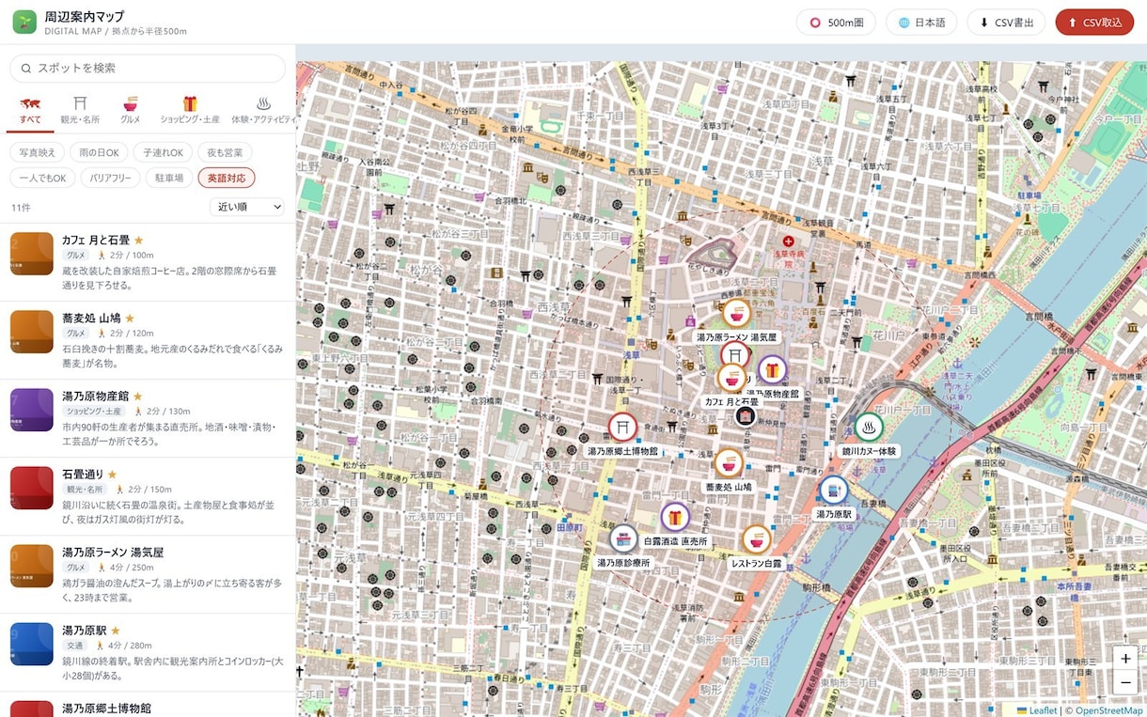Viewport: 1147px width, 717px height.
Task: Click the カフェ 月と石畳 map marker
Action: pyautogui.click(x=731, y=378)
